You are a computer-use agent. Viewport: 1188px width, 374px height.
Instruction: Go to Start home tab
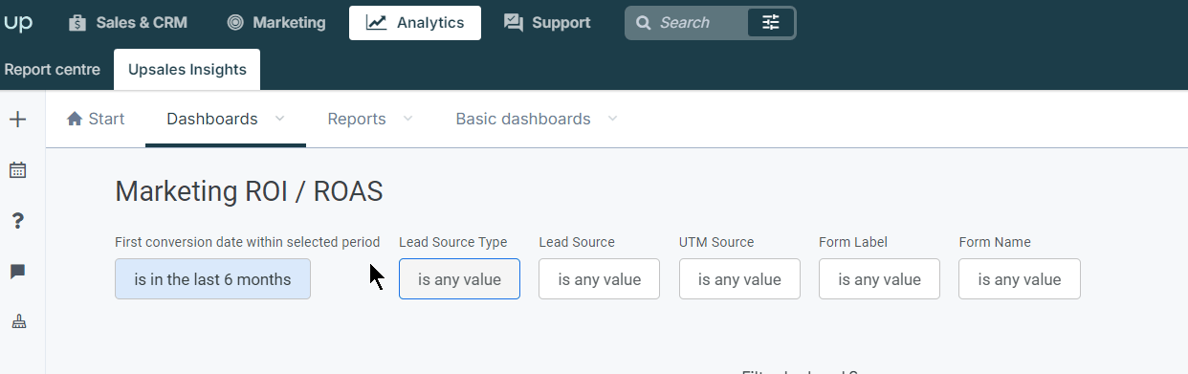click(x=96, y=120)
